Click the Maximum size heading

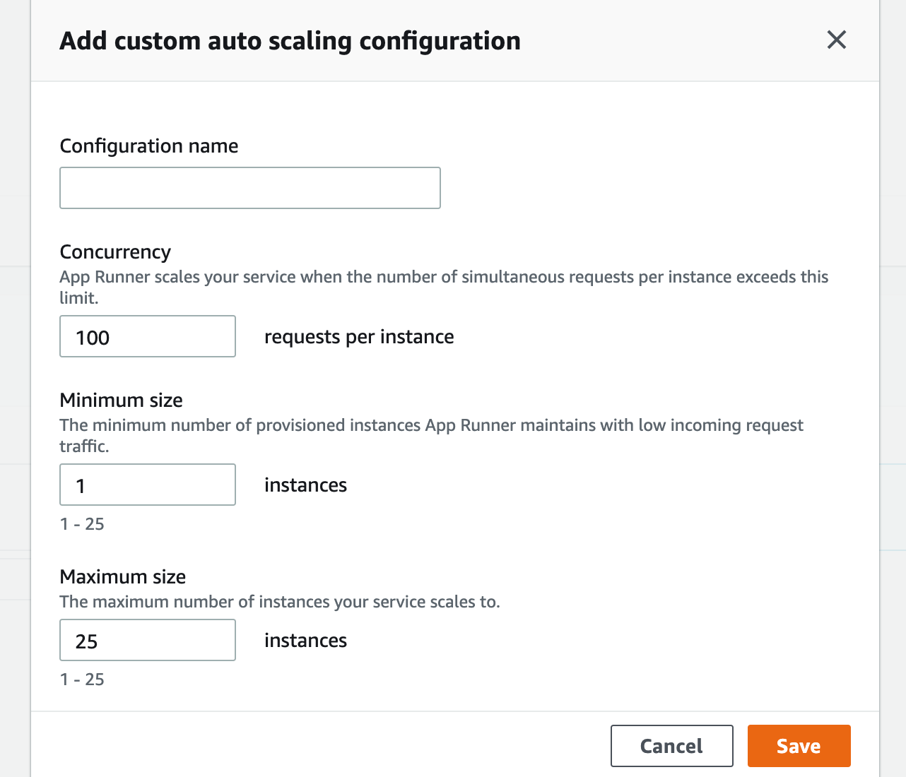122,576
